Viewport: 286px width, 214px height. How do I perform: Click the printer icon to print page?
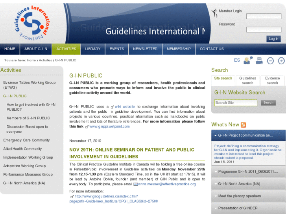point(259,60)
